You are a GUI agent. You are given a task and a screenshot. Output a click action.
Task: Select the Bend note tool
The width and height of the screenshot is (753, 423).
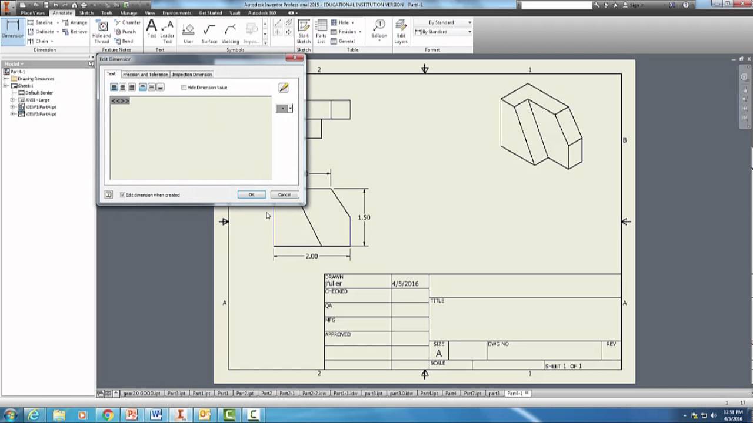pyautogui.click(x=124, y=41)
